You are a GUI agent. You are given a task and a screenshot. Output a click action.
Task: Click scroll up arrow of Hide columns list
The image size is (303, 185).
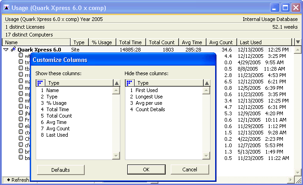[206, 90]
